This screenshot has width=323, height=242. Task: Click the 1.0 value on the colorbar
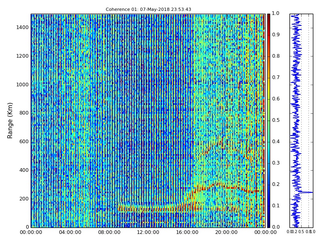point(276,13)
